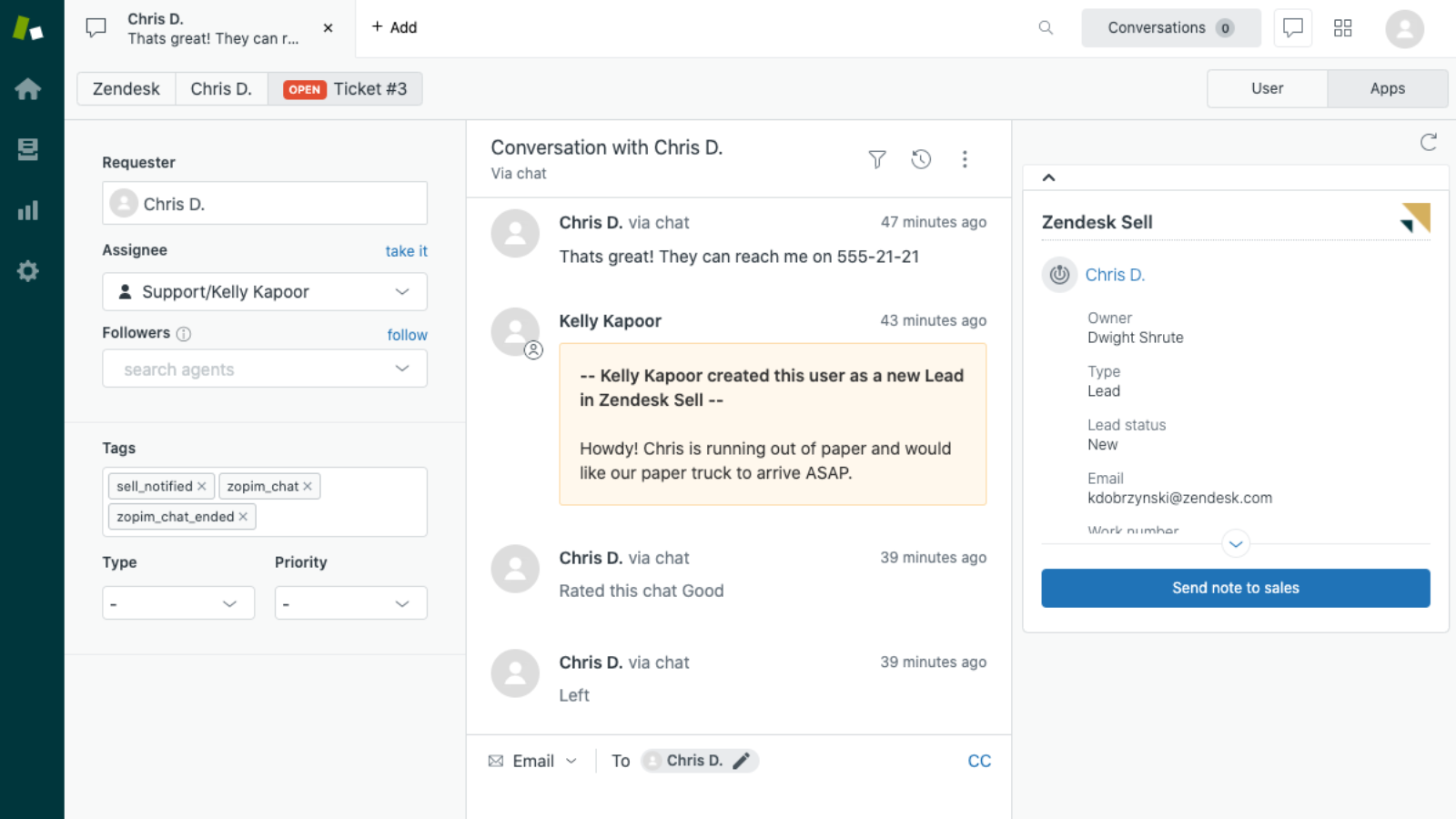Click the chat icon on Chris D. tab
The width and height of the screenshot is (1456, 819).
(96, 28)
